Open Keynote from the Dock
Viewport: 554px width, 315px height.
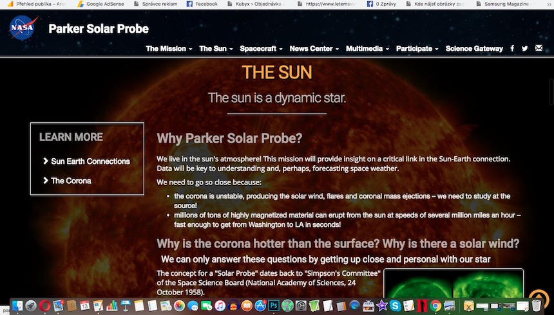[x=126, y=305]
